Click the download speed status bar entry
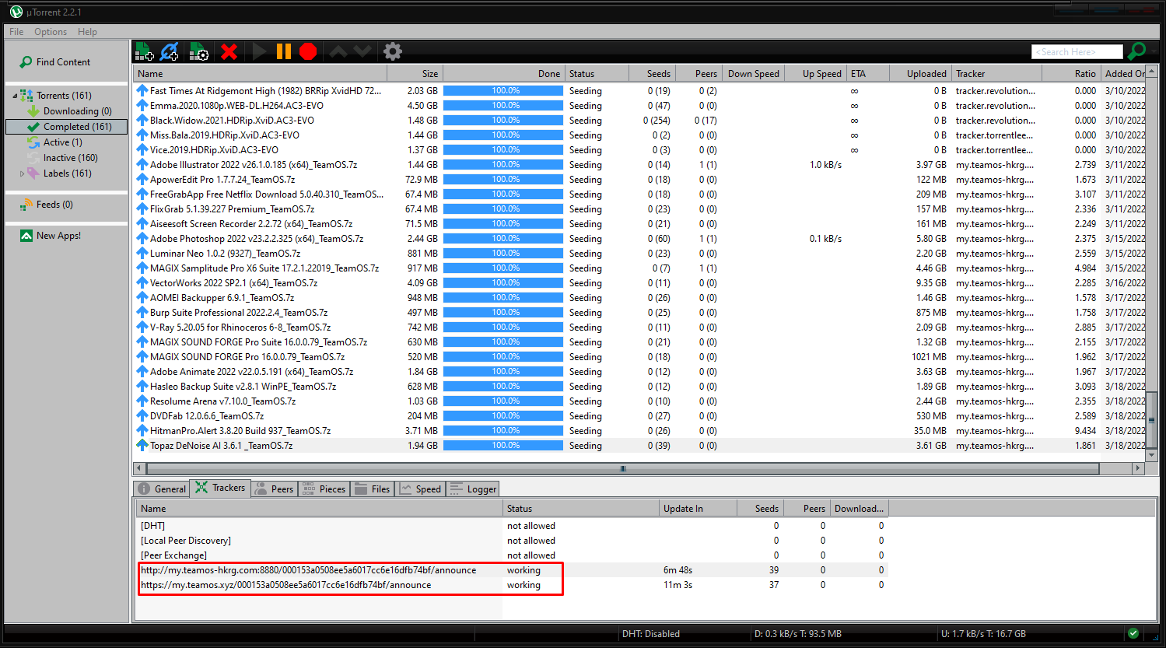This screenshot has width=1166, height=648. 798,634
